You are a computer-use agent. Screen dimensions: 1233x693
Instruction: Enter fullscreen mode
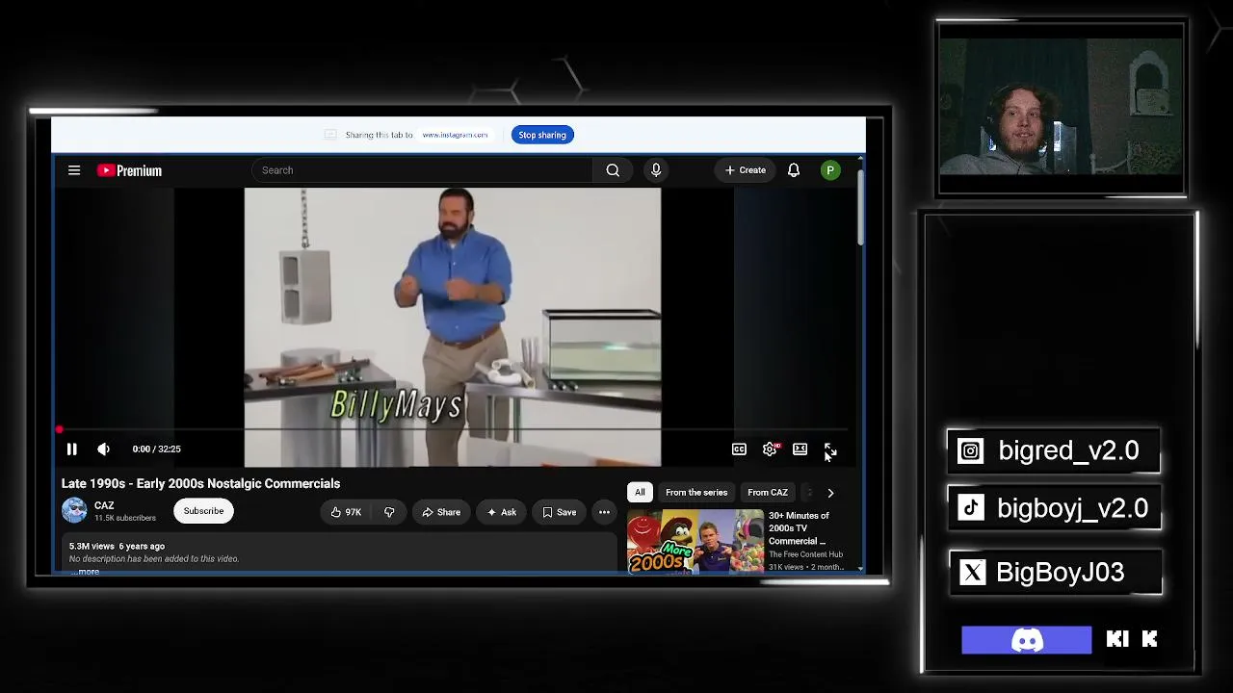tap(830, 449)
